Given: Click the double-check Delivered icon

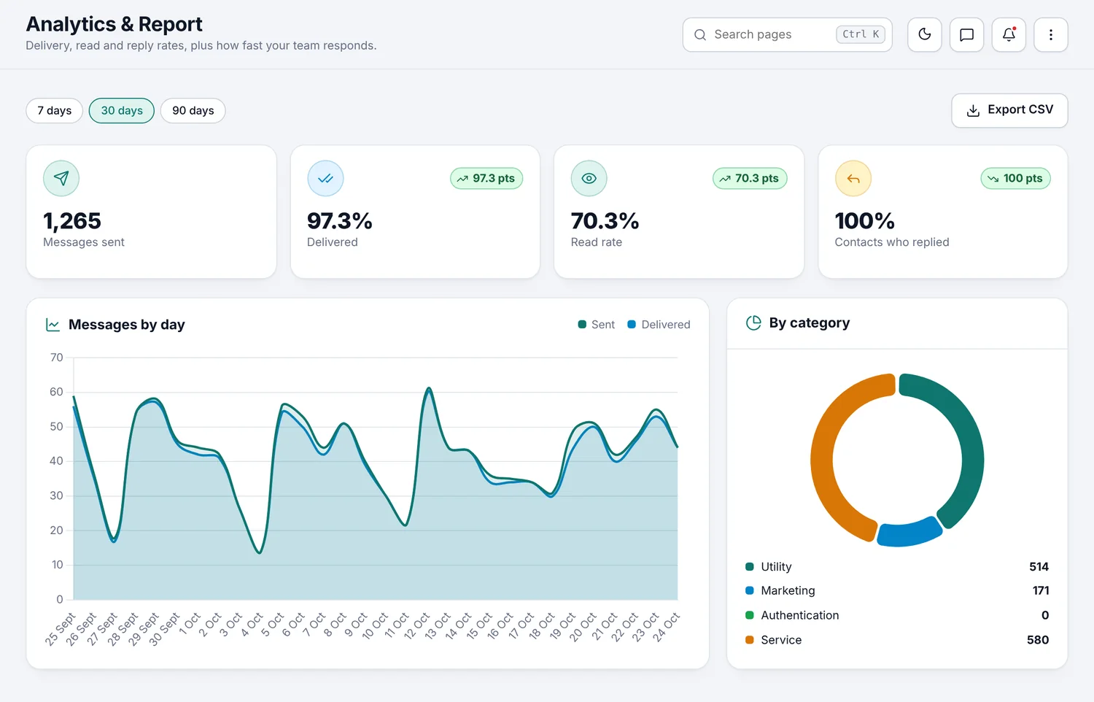Looking at the screenshot, I should 325,178.
